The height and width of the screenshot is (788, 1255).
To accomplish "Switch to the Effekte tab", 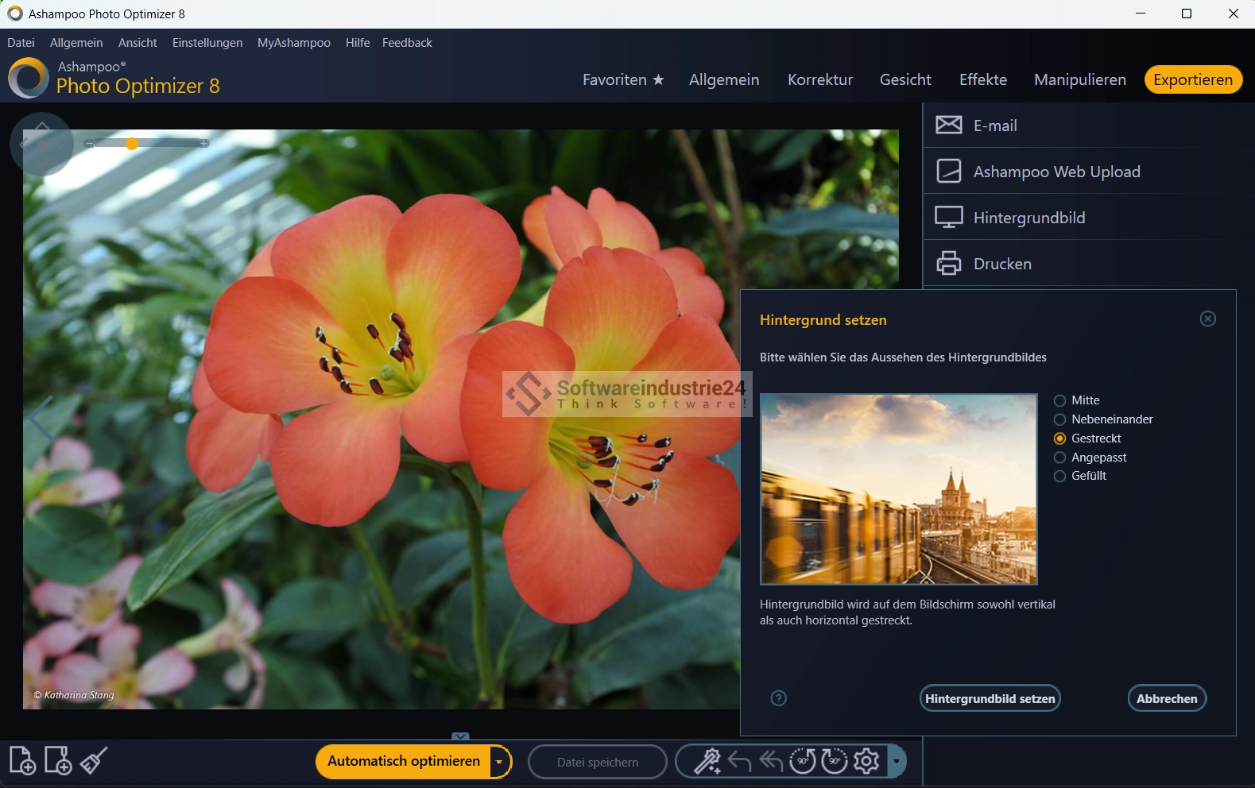I will tap(982, 79).
